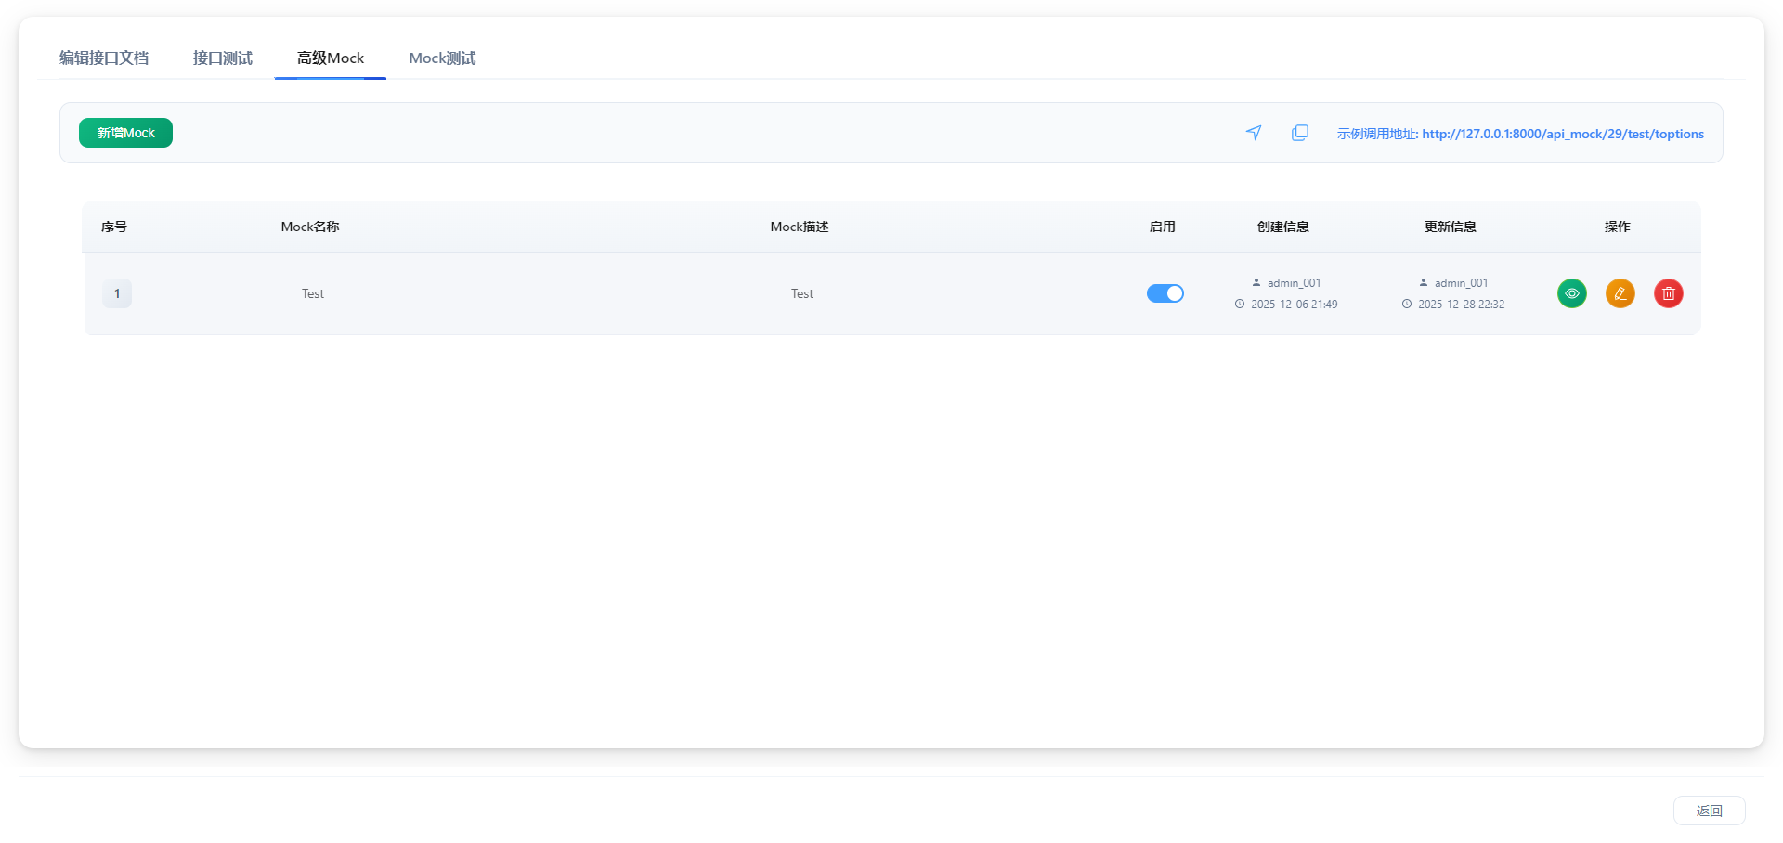Open the example api_mock URL link
1783x843 pixels.
tap(1562, 134)
